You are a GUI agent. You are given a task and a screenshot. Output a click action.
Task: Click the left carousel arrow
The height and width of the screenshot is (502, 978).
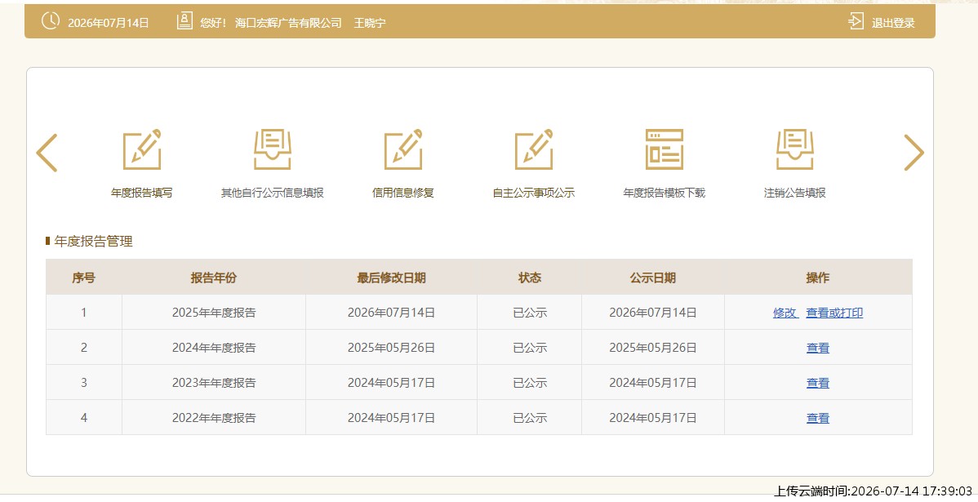pos(47,153)
